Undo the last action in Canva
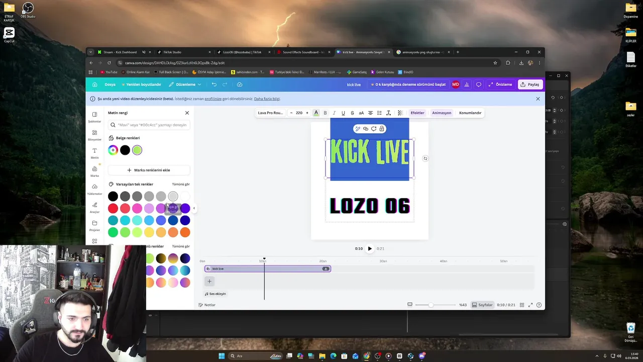Viewport: 643px width, 362px height. tap(214, 84)
